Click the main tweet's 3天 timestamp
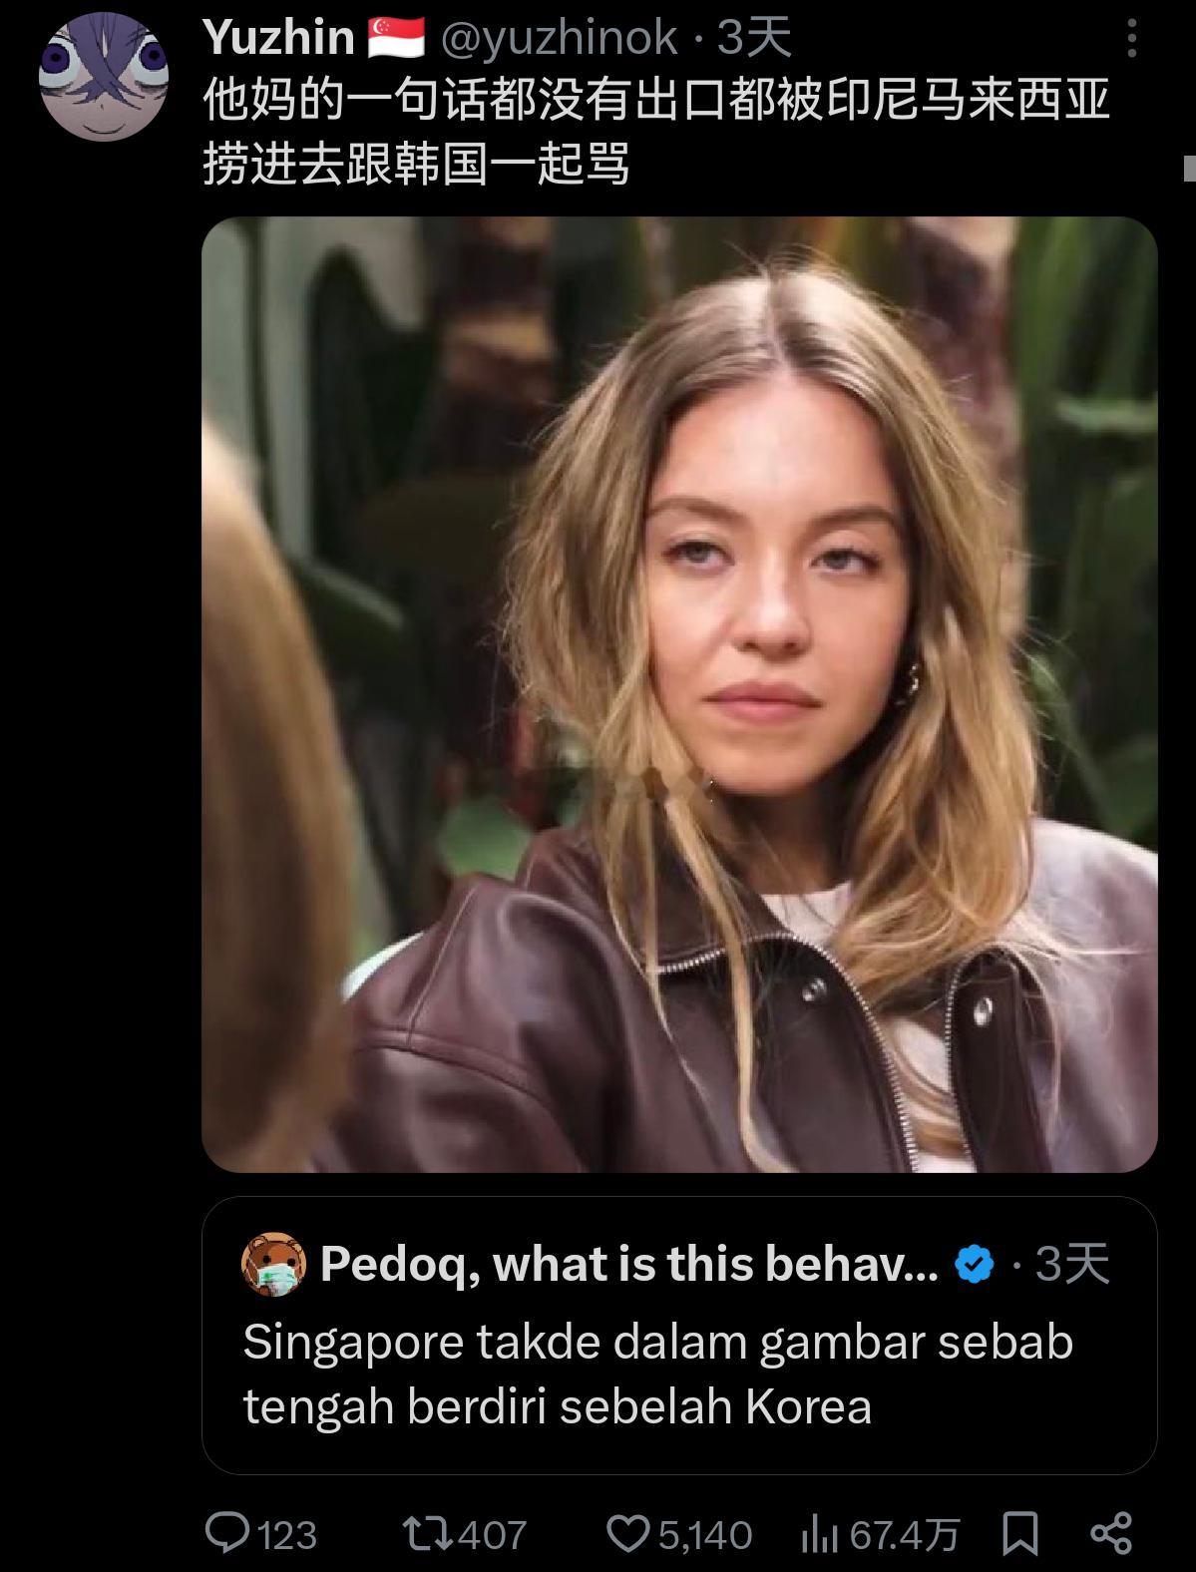1196x1572 pixels. click(754, 39)
